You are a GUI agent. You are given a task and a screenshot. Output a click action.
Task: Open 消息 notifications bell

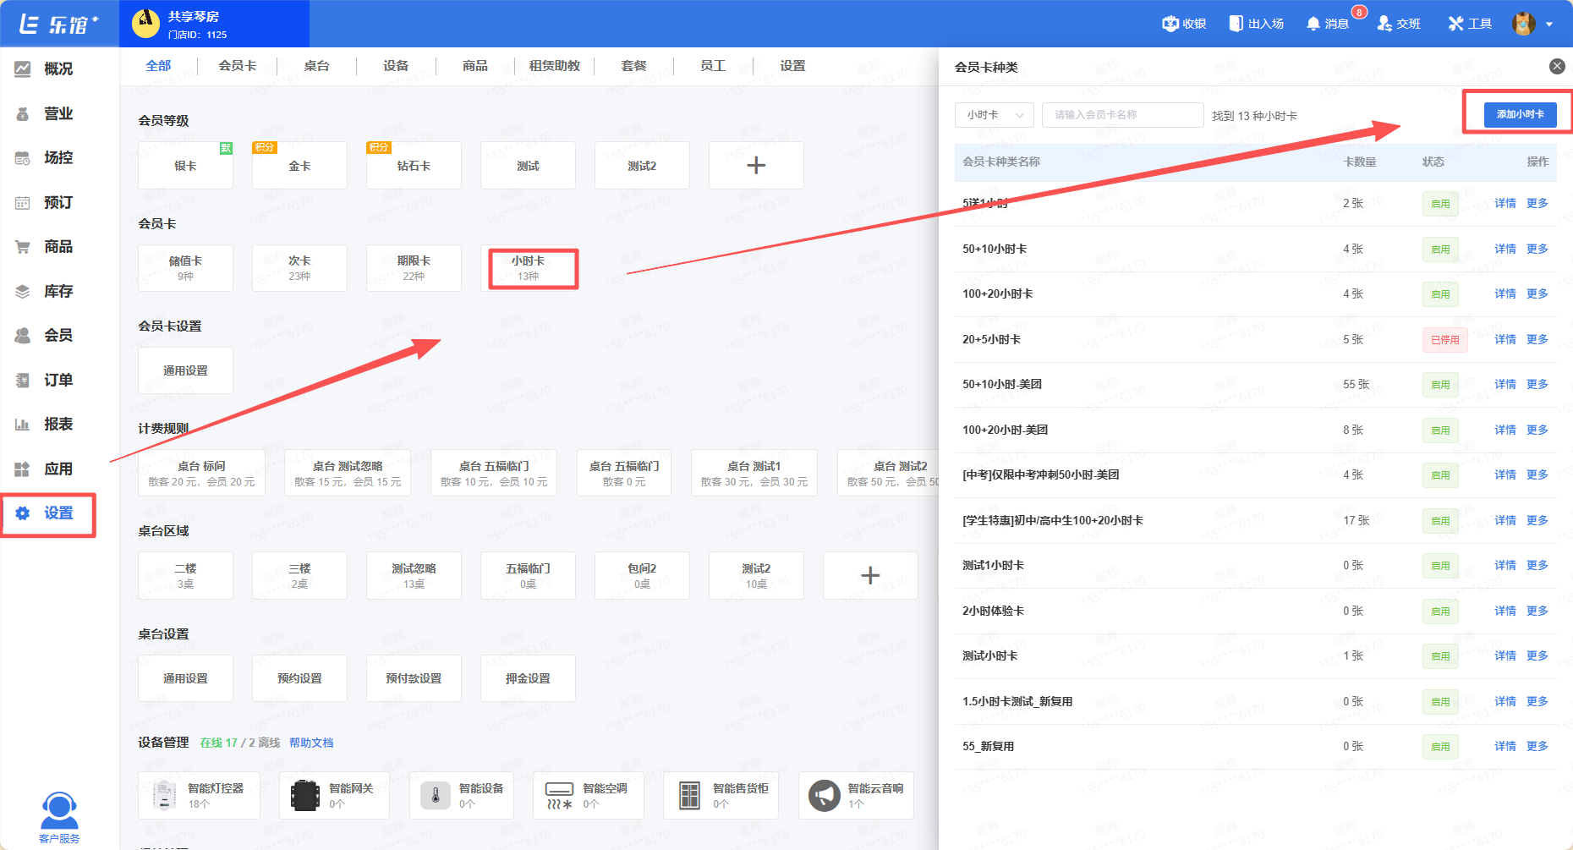coord(1313,24)
